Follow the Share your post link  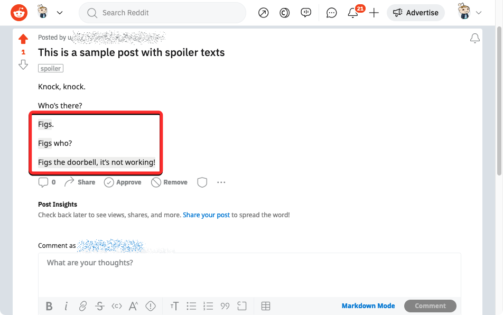pyautogui.click(x=206, y=215)
